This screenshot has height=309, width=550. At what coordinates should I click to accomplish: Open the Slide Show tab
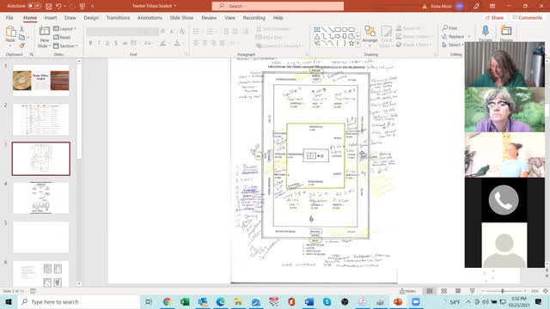tap(181, 17)
